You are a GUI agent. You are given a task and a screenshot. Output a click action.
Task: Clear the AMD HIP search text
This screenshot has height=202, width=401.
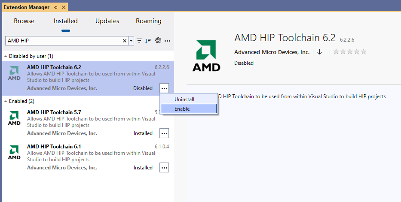[125, 41]
